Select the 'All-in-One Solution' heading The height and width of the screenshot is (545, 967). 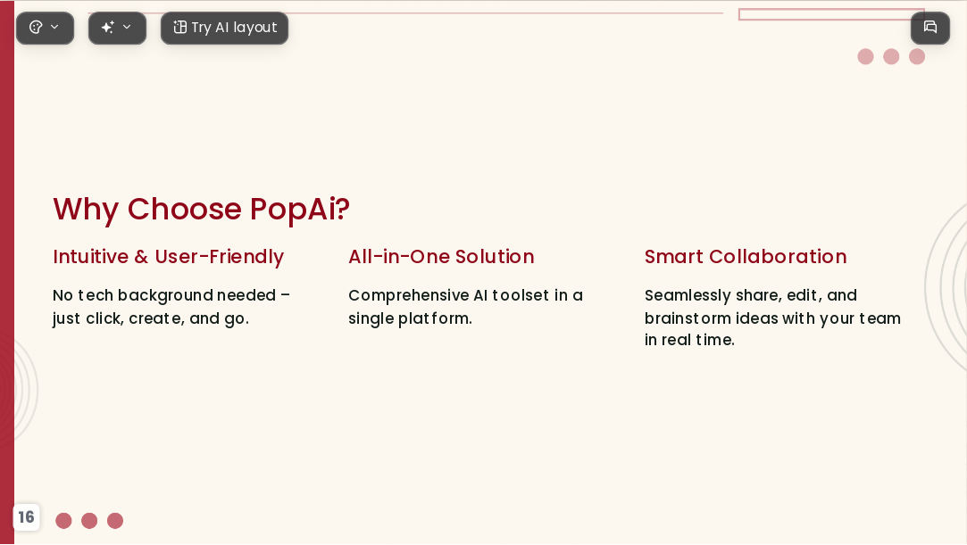coord(441,257)
